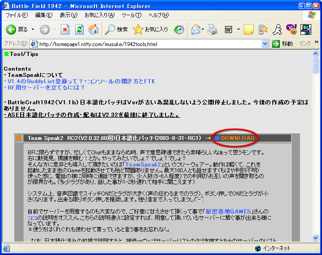Image resolution: width=322 pixels, height=255 pixels.
Task: Click the computer monitor toolbar icon
Action: pyautogui.click(x=306, y=30)
